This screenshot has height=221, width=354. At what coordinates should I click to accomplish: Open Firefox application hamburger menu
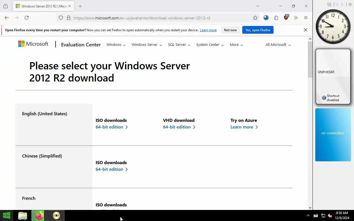[306, 18]
